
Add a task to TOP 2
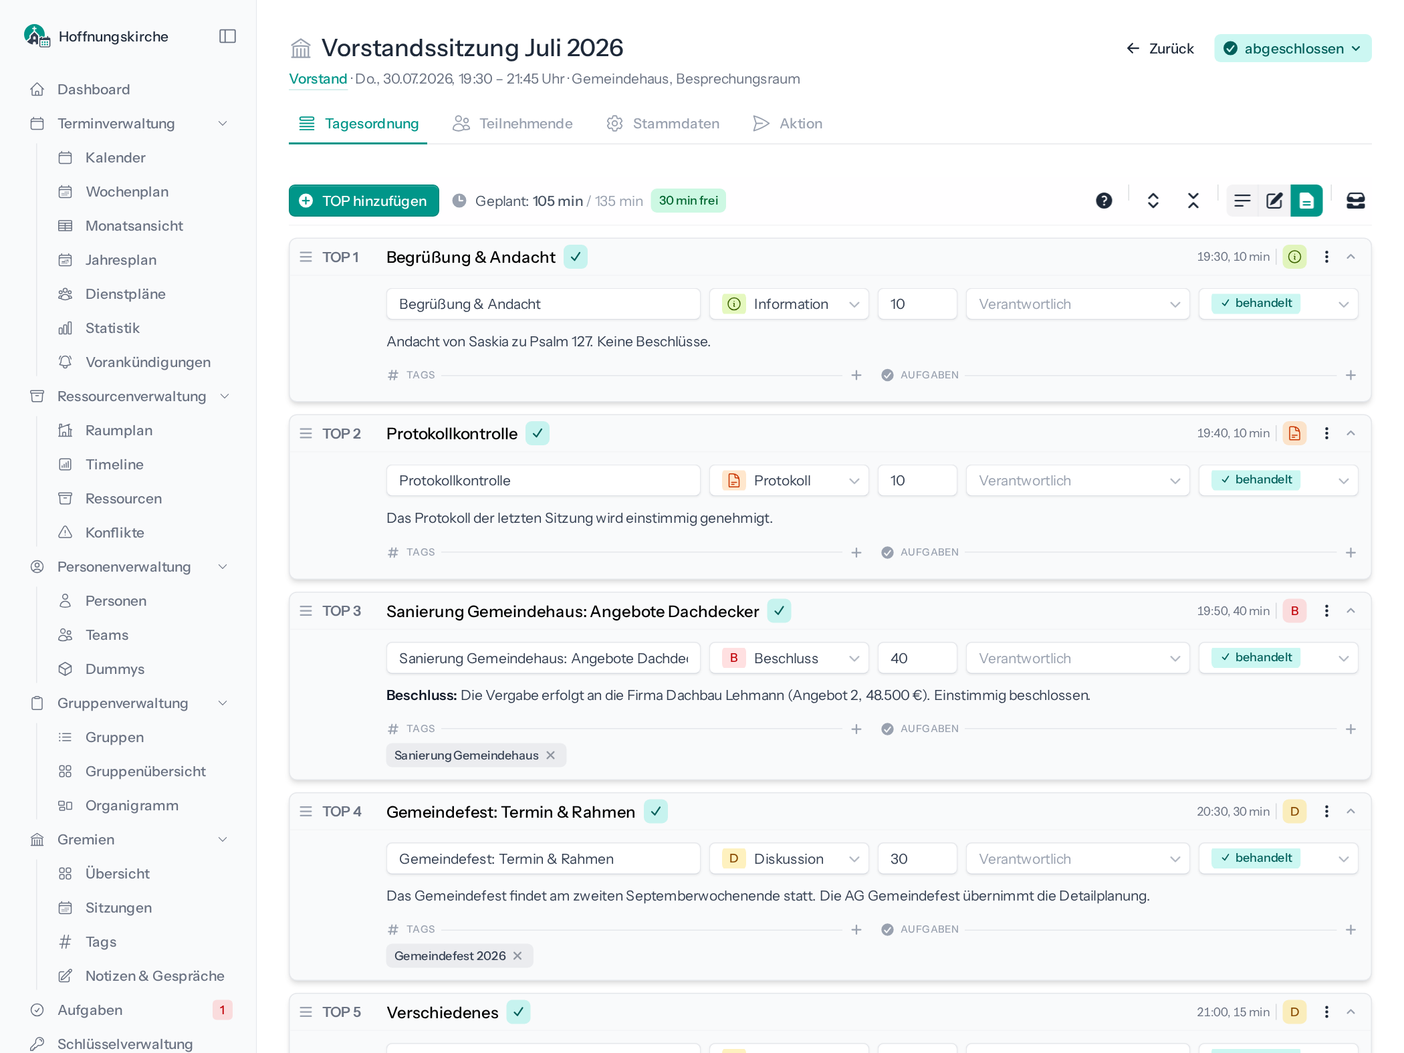tap(1351, 552)
